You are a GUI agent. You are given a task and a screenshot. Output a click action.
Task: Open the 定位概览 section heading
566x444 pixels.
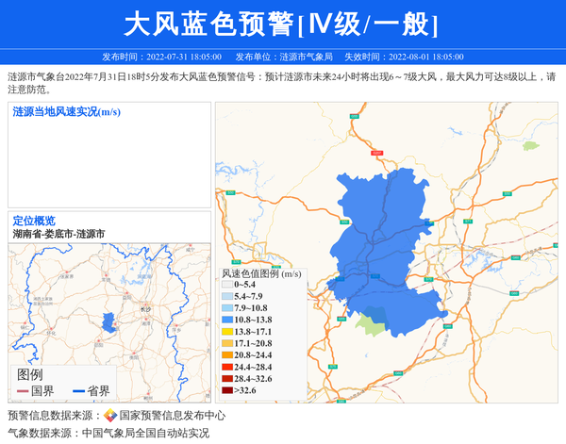pyautogui.click(x=34, y=221)
